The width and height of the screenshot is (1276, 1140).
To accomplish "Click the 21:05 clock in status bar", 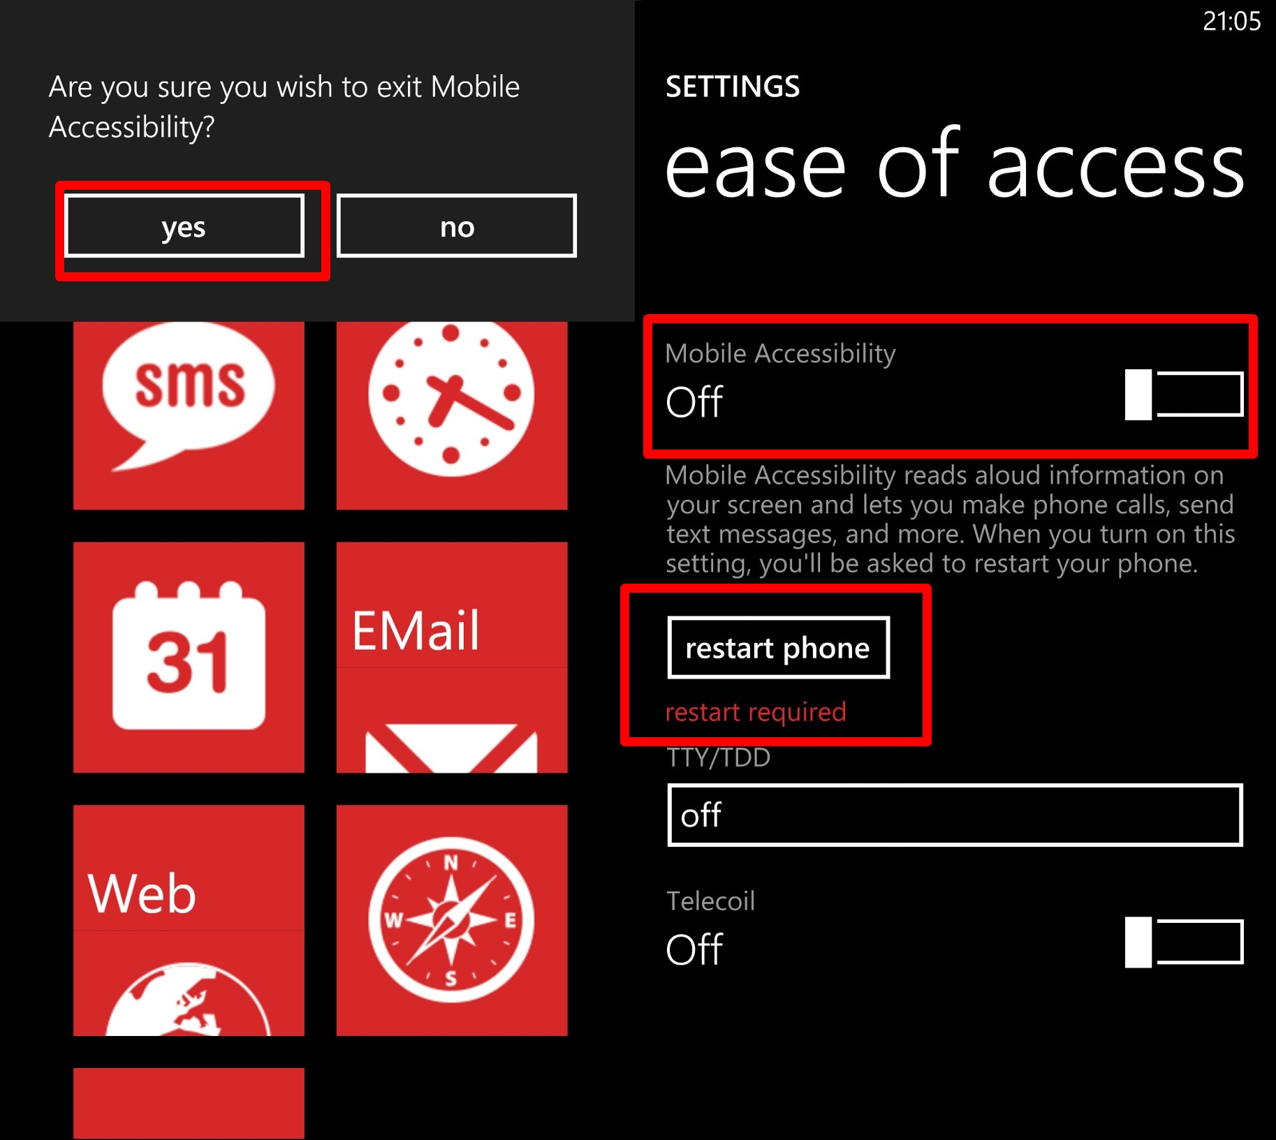I will point(1231,22).
